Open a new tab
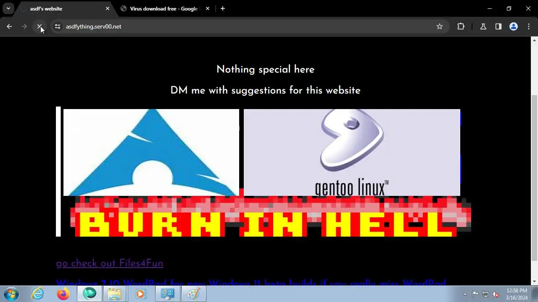538x302 pixels. click(223, 8)
